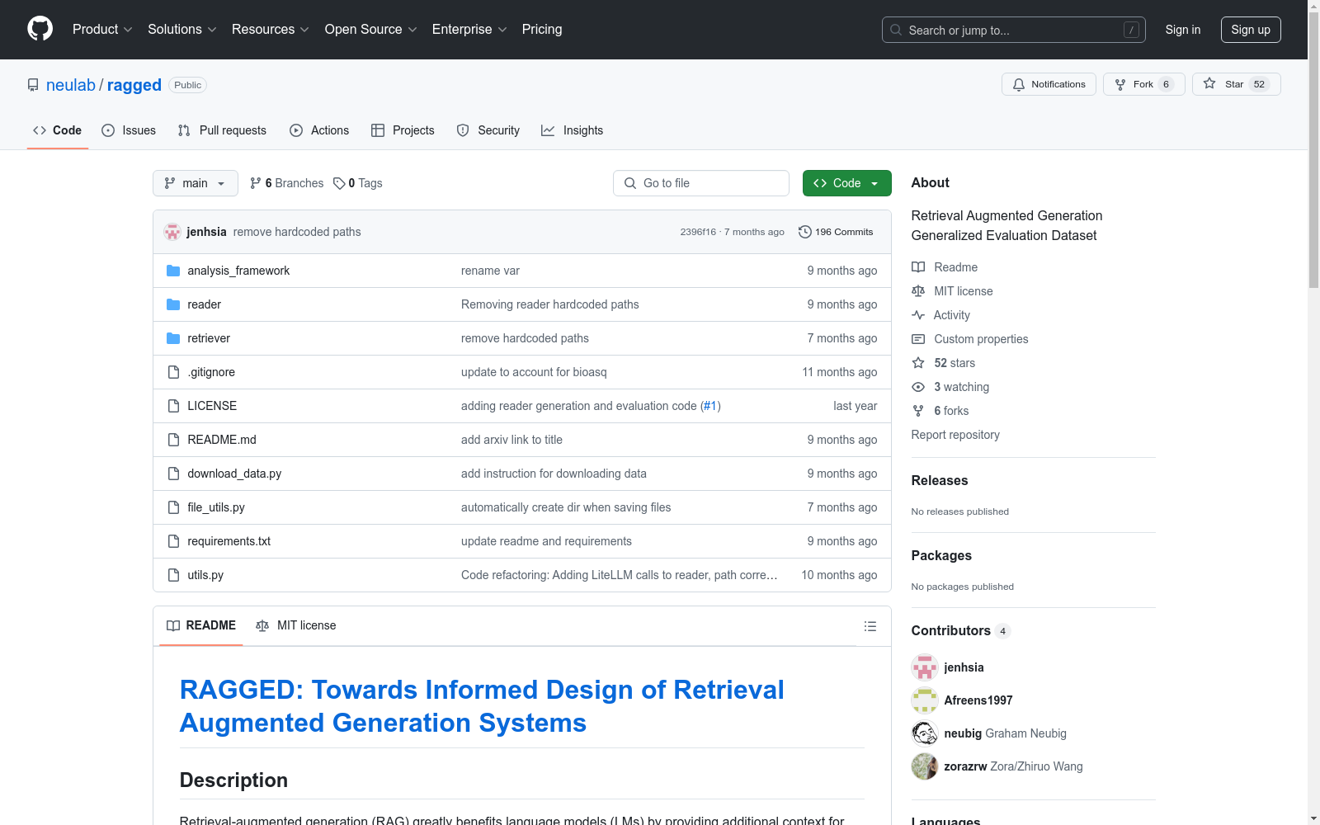Click the pulse icon beside Activity
The width and height of the screenshot is (1320, 825).
pos(918,315)
